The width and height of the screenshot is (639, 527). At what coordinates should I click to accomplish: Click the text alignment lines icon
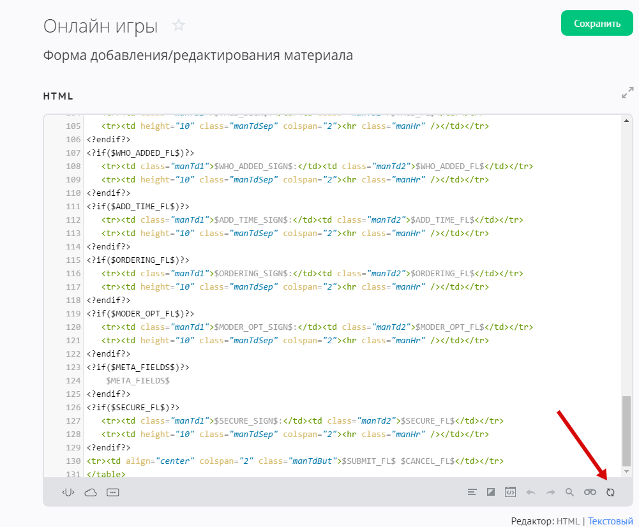[x=472, y=492]
